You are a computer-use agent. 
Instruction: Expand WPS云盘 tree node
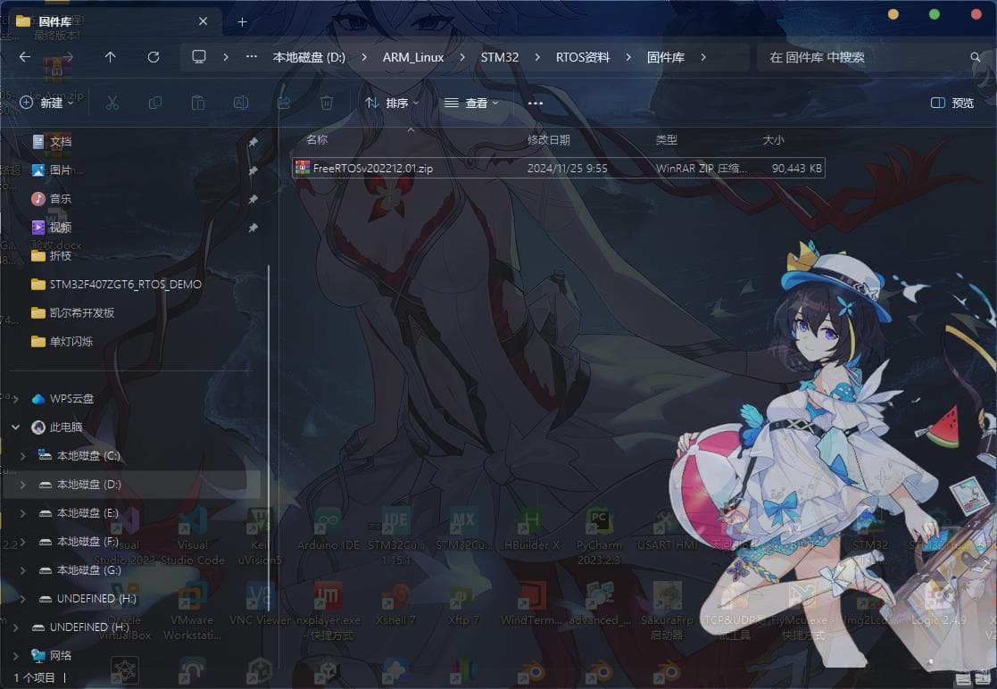coord(16,399)
